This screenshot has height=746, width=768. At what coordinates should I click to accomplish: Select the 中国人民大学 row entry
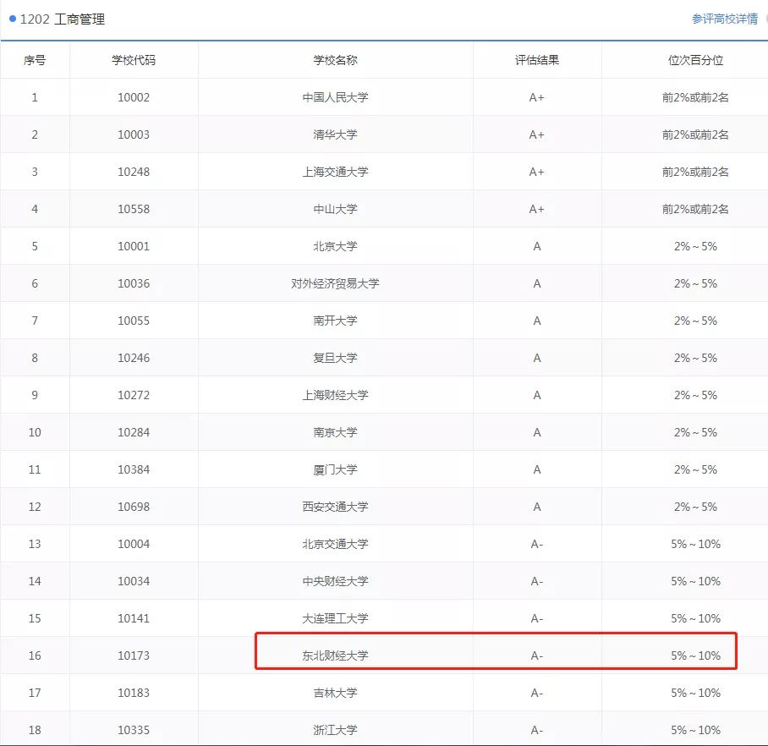pos(335,96)
